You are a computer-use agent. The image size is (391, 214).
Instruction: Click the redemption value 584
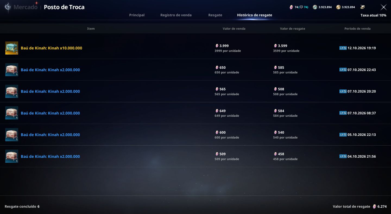[x=281, y=111]
